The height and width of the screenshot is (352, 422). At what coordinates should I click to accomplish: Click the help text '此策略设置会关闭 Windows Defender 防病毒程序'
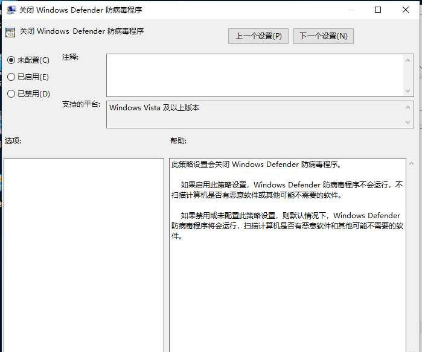point(256,164)
